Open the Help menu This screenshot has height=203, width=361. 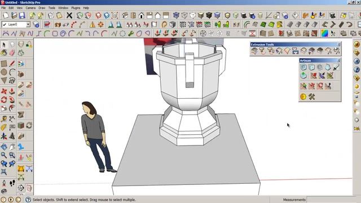(86, 8)
